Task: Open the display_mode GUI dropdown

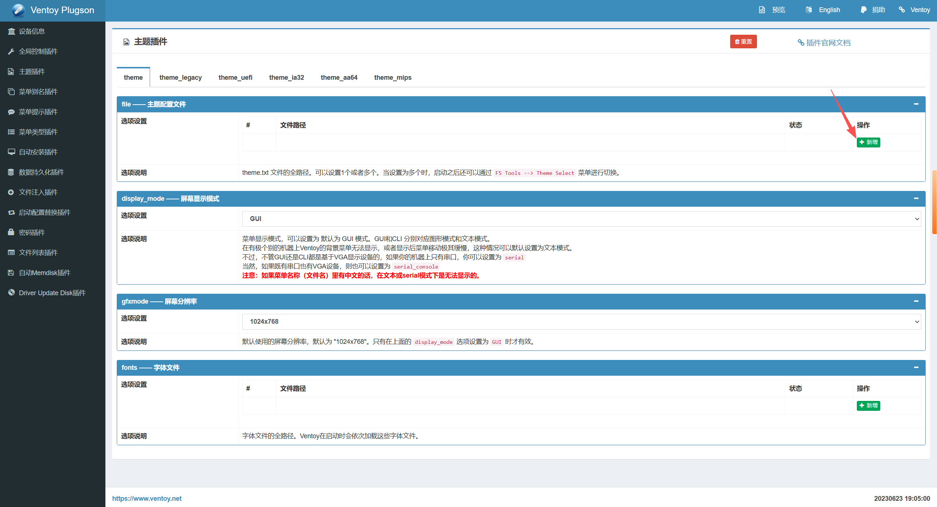Action: (x=581, y=219)
